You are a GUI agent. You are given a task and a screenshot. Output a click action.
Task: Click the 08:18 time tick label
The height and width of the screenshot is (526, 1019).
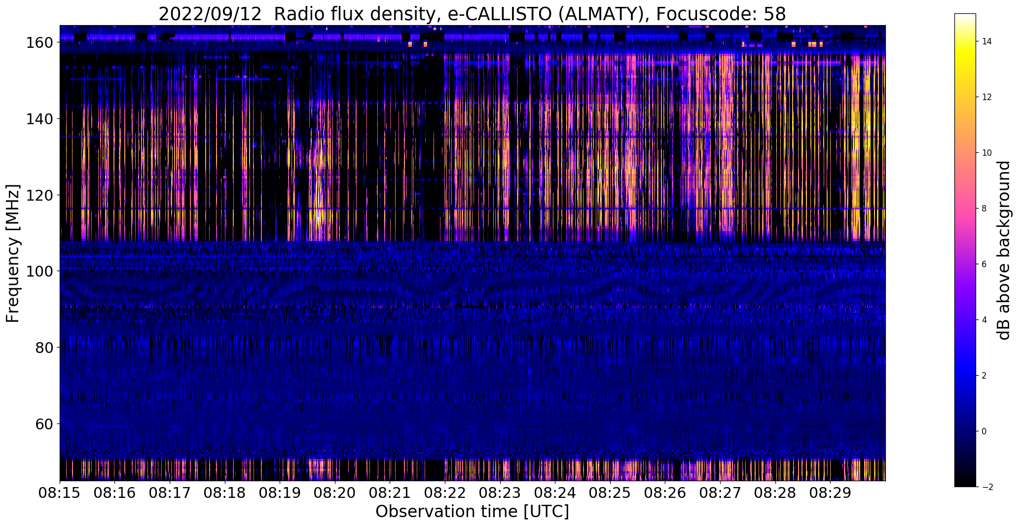point(225,492)
